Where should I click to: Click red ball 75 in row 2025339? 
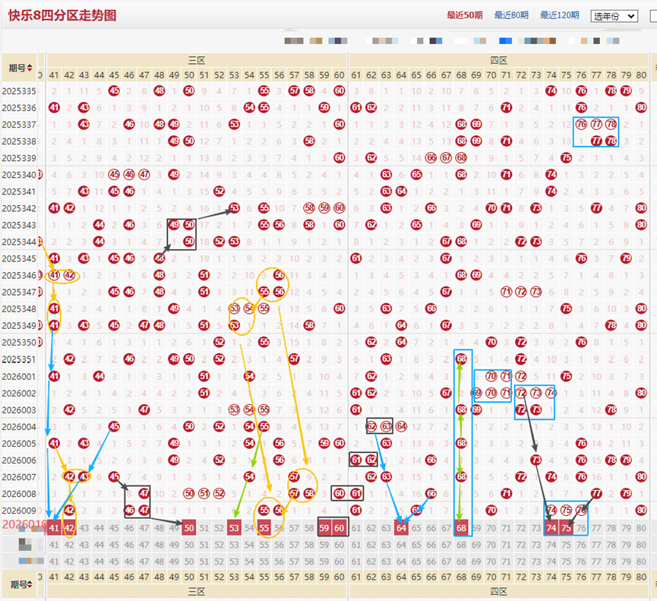click(566, 158)
